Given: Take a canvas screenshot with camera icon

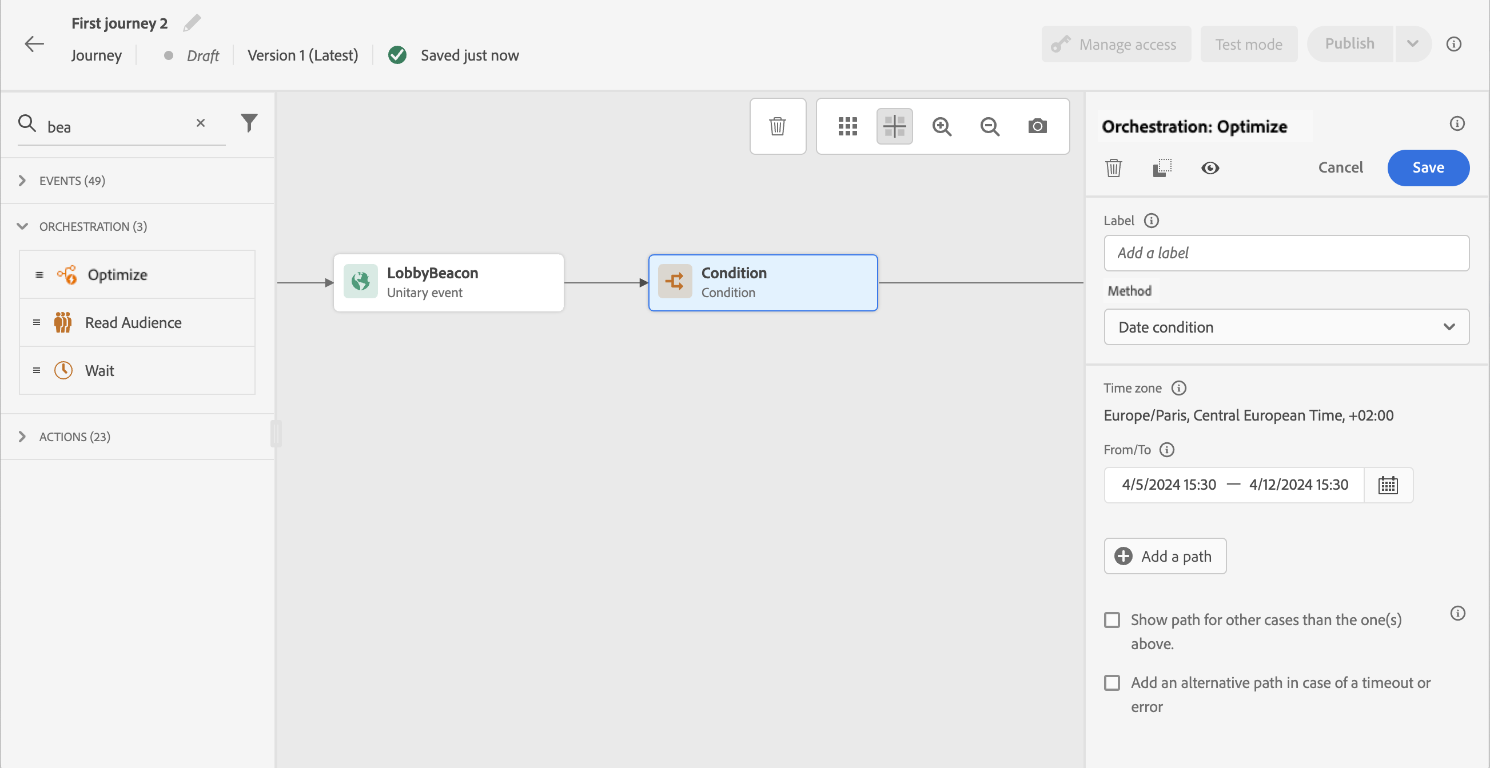Looking at the screenshot, I should pos(1037,126).
